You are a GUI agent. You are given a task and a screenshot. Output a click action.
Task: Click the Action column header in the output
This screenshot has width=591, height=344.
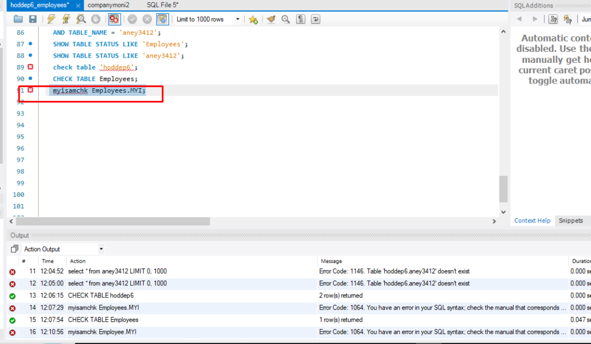pyautogui.click(x=78, y=261)
